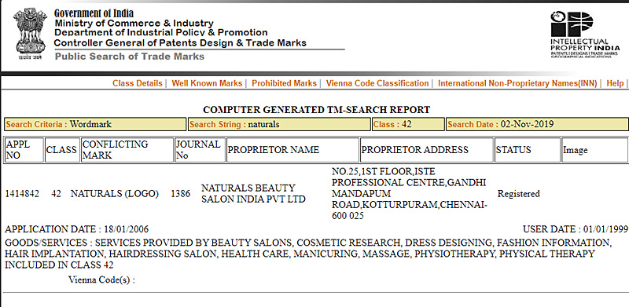Image resolution: width=629 pixels, height=307 pixels.
Task: Click the PROPRIETOR ADDRESS column header
Action: pyautogui.click(x=427, y=150)
